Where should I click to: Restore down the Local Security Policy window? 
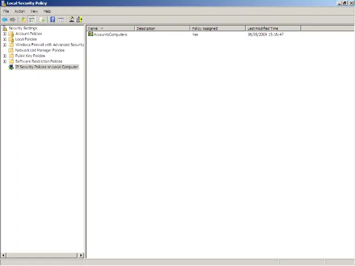tap(345, 3)
